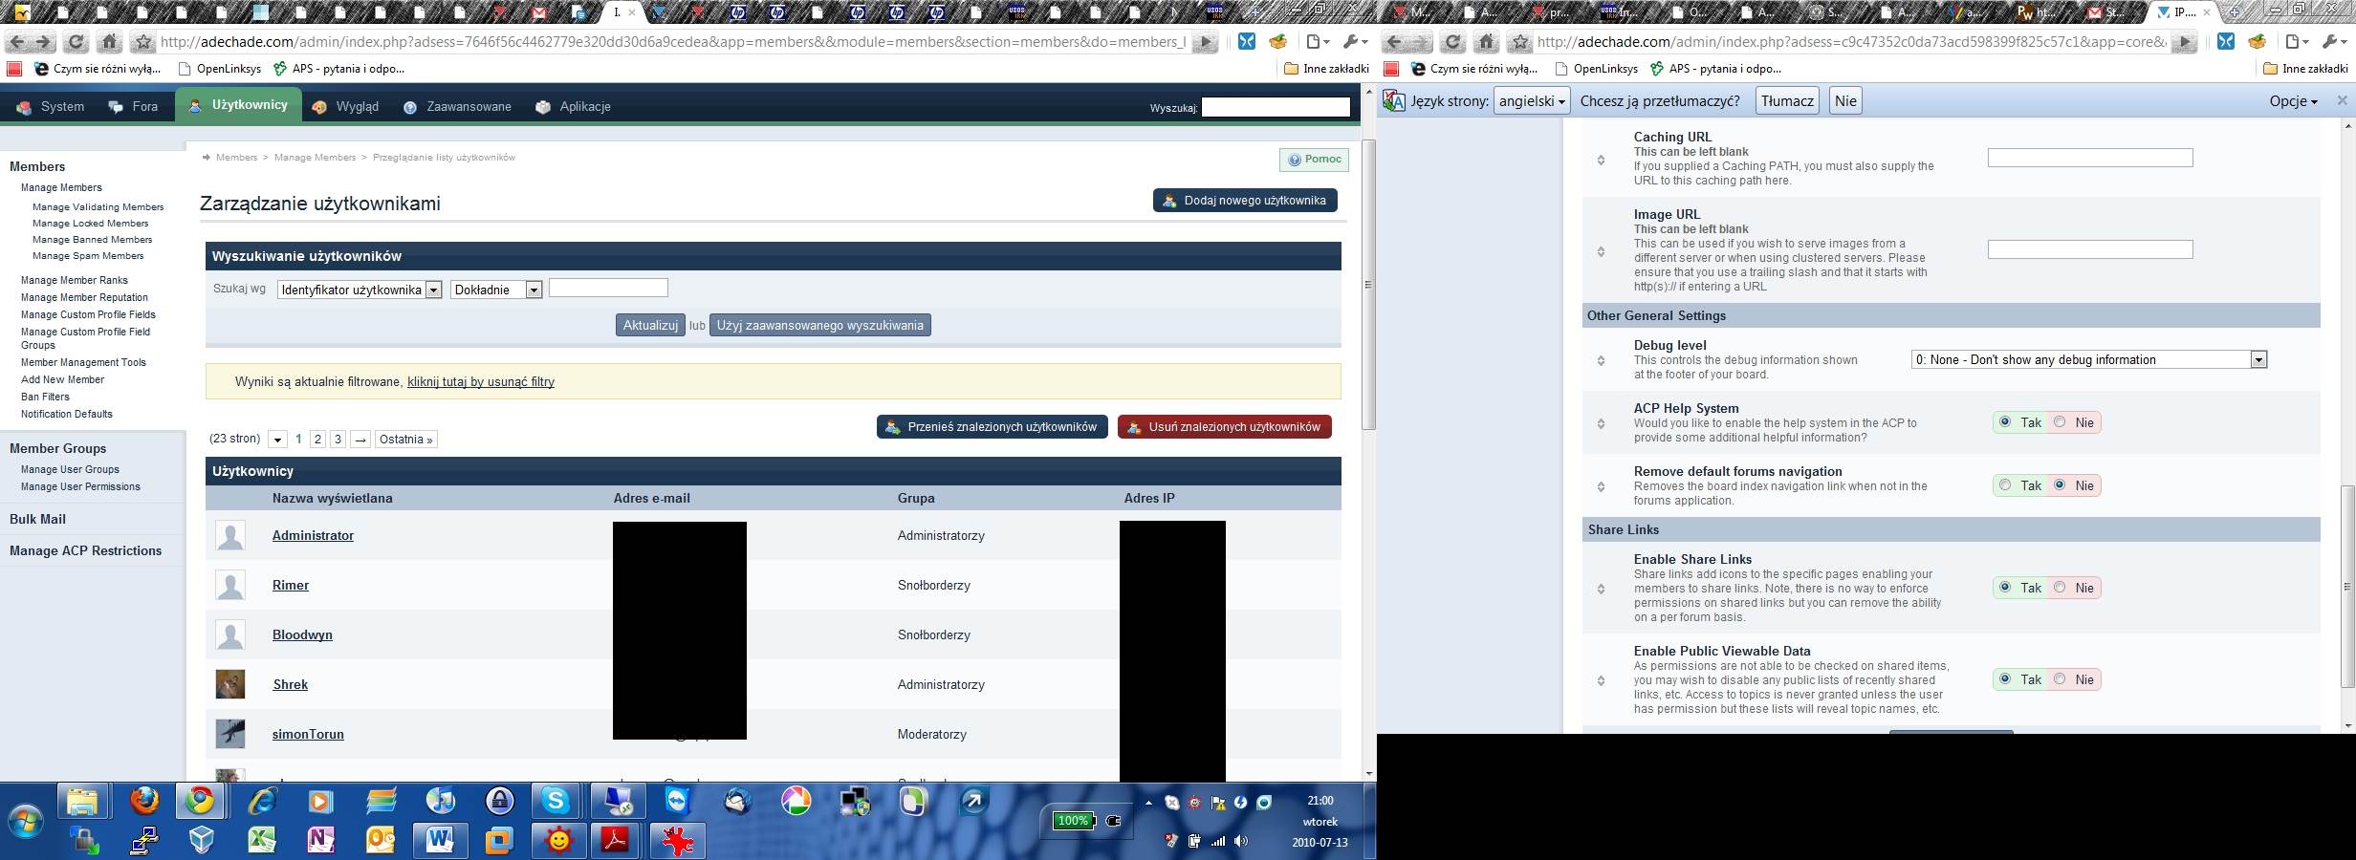Click the link to remove the filters
This screenshot has width=2356, height=860.
pyautogui.click(x=480, y=382)
